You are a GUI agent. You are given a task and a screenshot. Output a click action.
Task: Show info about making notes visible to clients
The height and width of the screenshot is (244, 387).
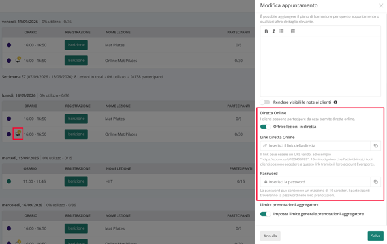(335, 102)
